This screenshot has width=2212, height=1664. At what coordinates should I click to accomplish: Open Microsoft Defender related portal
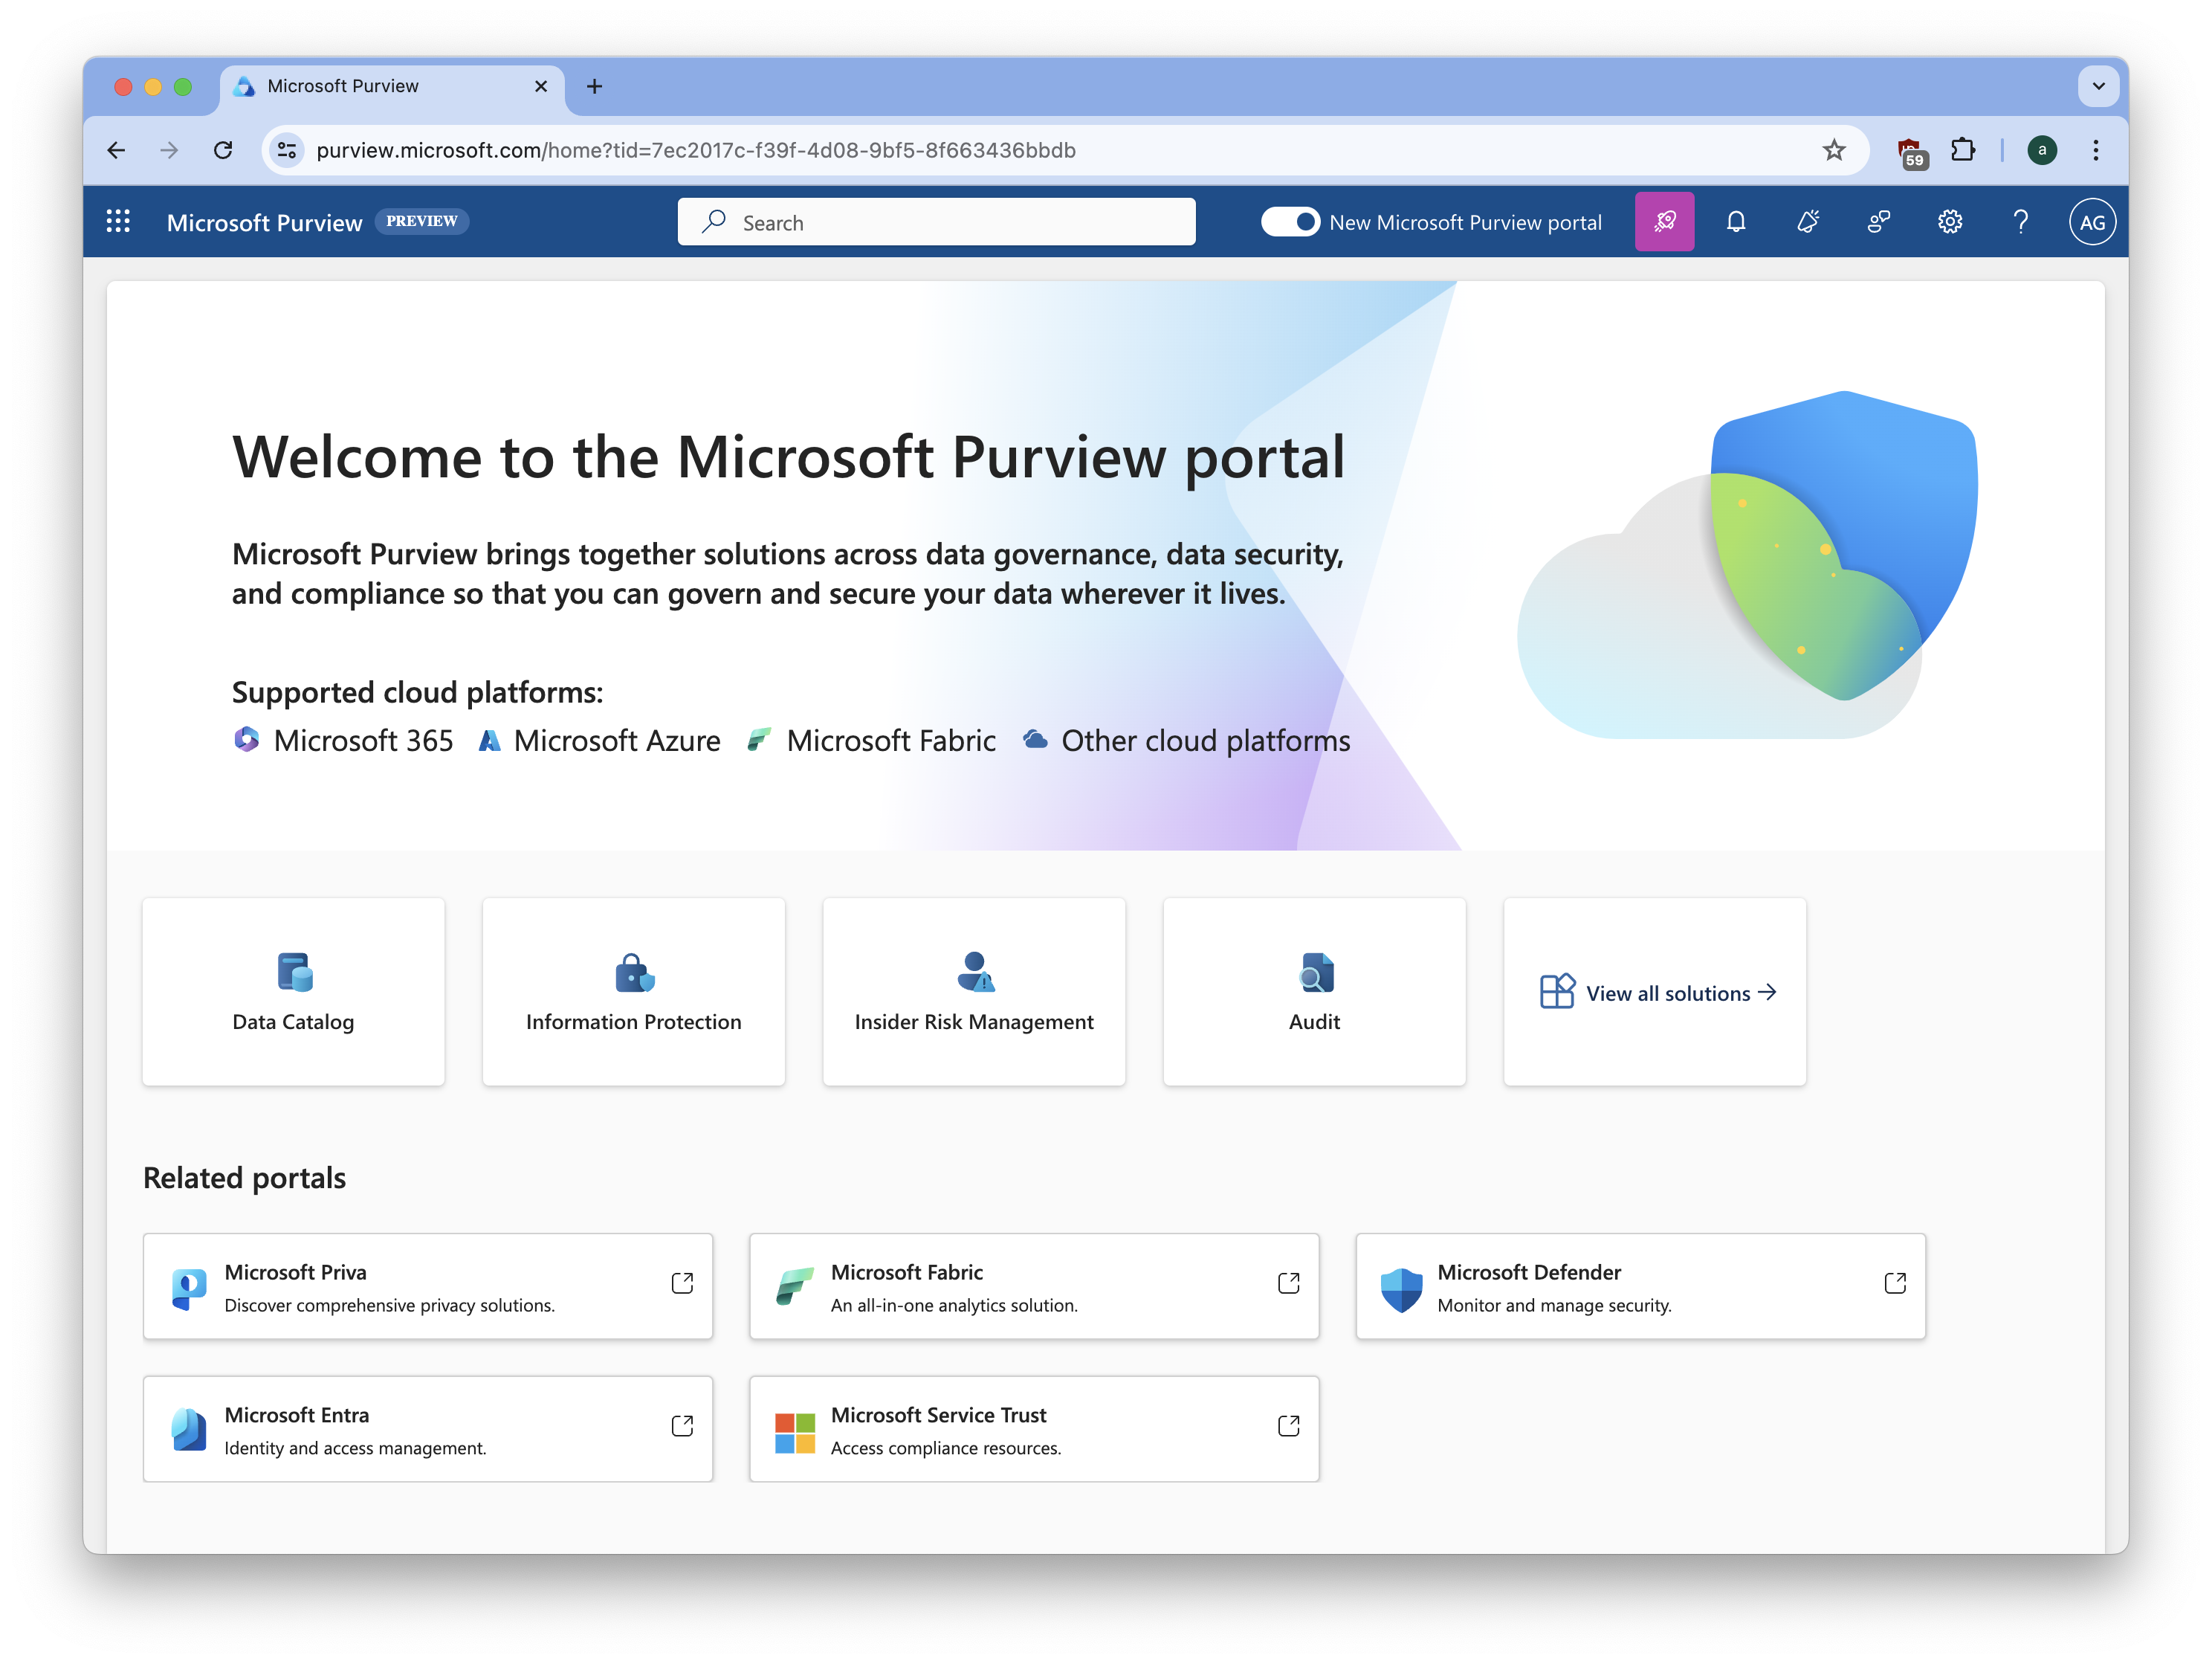(1640, 1287)
